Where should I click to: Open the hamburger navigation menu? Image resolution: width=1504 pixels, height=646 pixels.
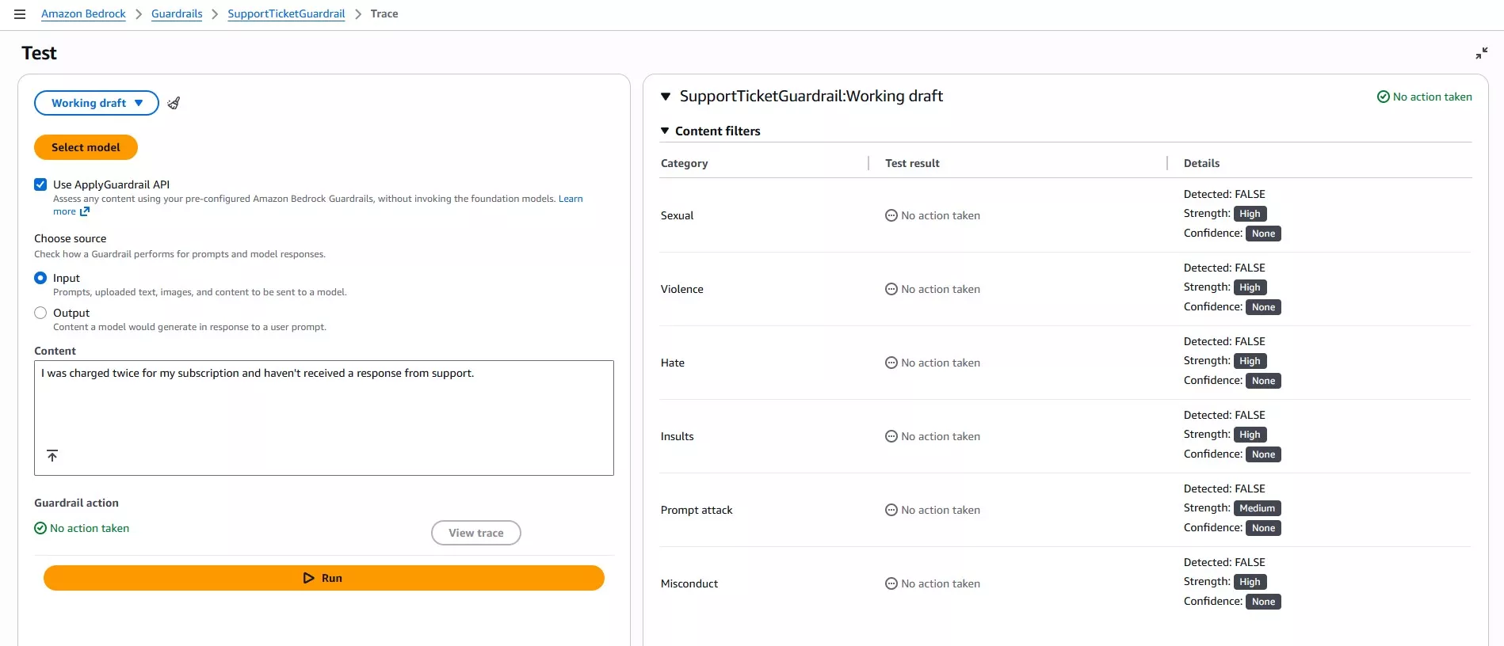[20, 14]
